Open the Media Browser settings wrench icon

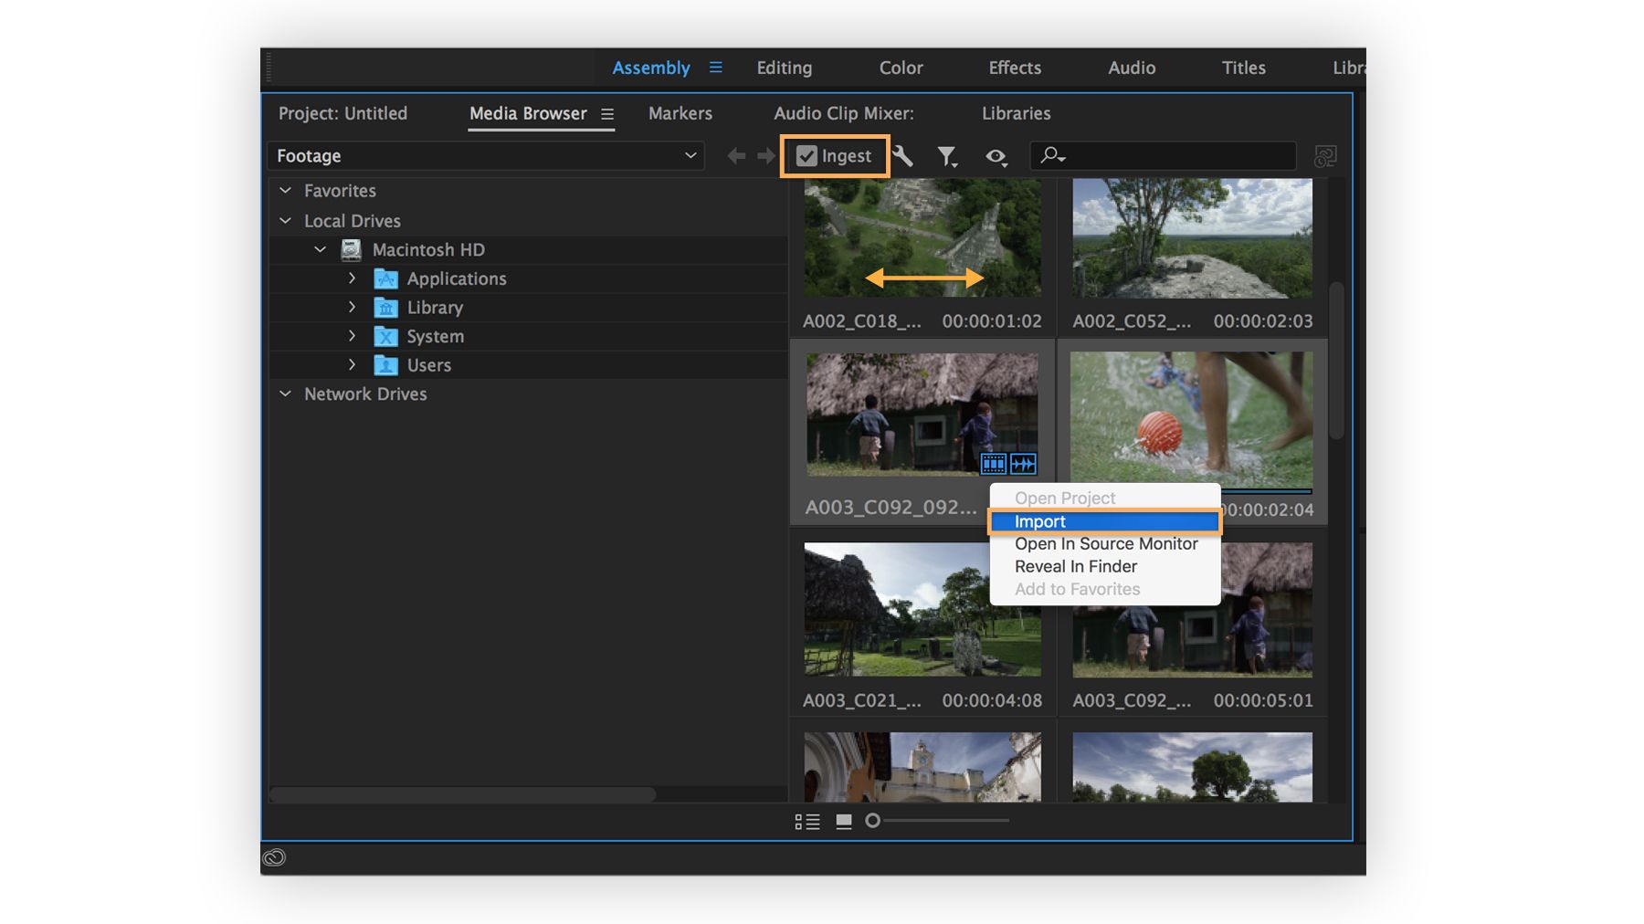902,156
